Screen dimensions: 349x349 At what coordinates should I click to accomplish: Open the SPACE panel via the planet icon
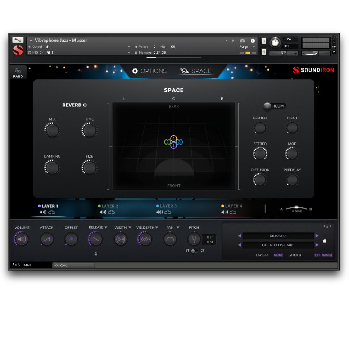tap(183, 71)
